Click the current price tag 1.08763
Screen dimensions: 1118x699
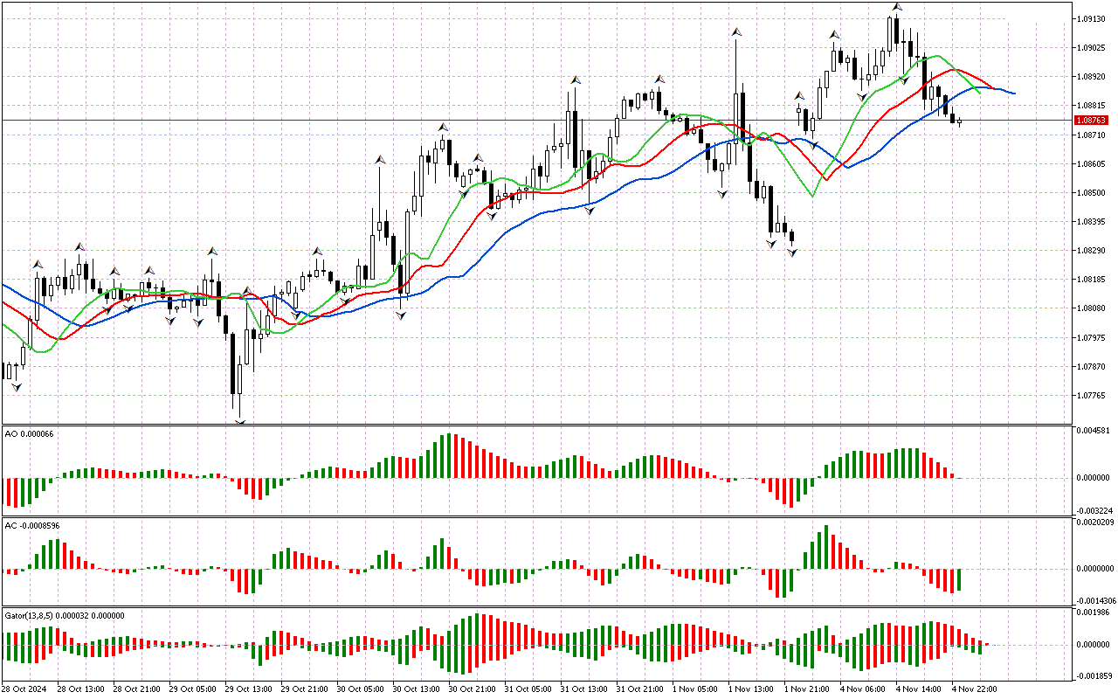point(1092,120)
